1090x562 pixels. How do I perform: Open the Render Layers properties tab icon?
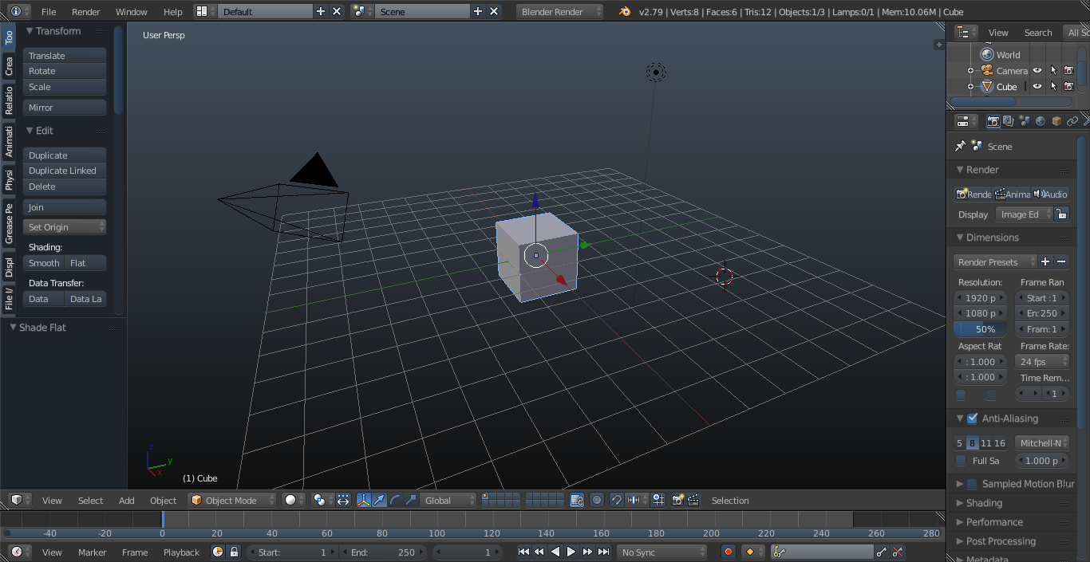(x=1009, y=121)
